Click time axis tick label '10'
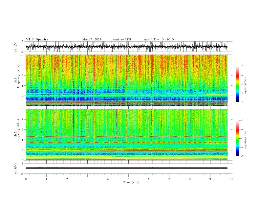The image size is (260, 201). point(231,179)
